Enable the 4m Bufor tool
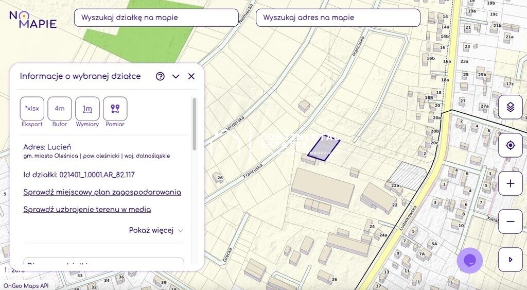This screenshot has width=527, height=290. coord(60,109)
